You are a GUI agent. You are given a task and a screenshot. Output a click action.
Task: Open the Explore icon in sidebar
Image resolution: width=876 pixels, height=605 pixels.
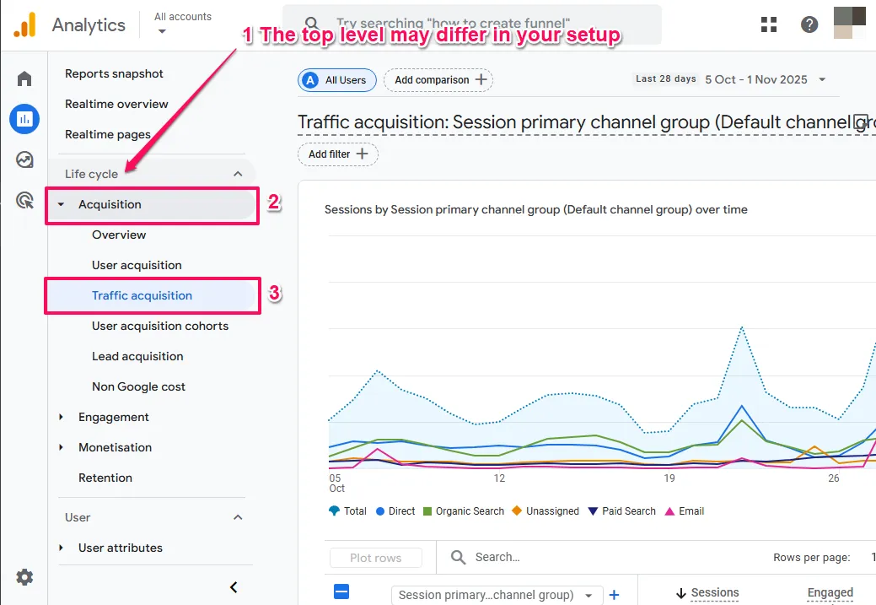point(24,159)
